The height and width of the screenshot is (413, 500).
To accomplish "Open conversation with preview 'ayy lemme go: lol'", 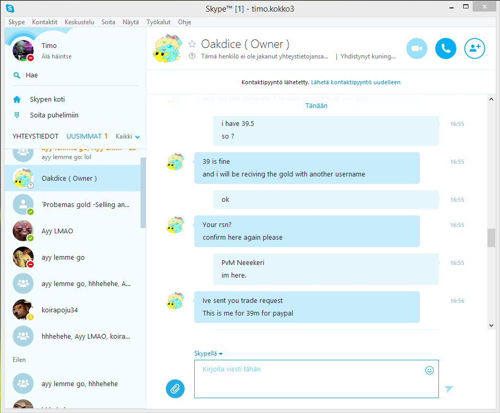I will point(73,156).
